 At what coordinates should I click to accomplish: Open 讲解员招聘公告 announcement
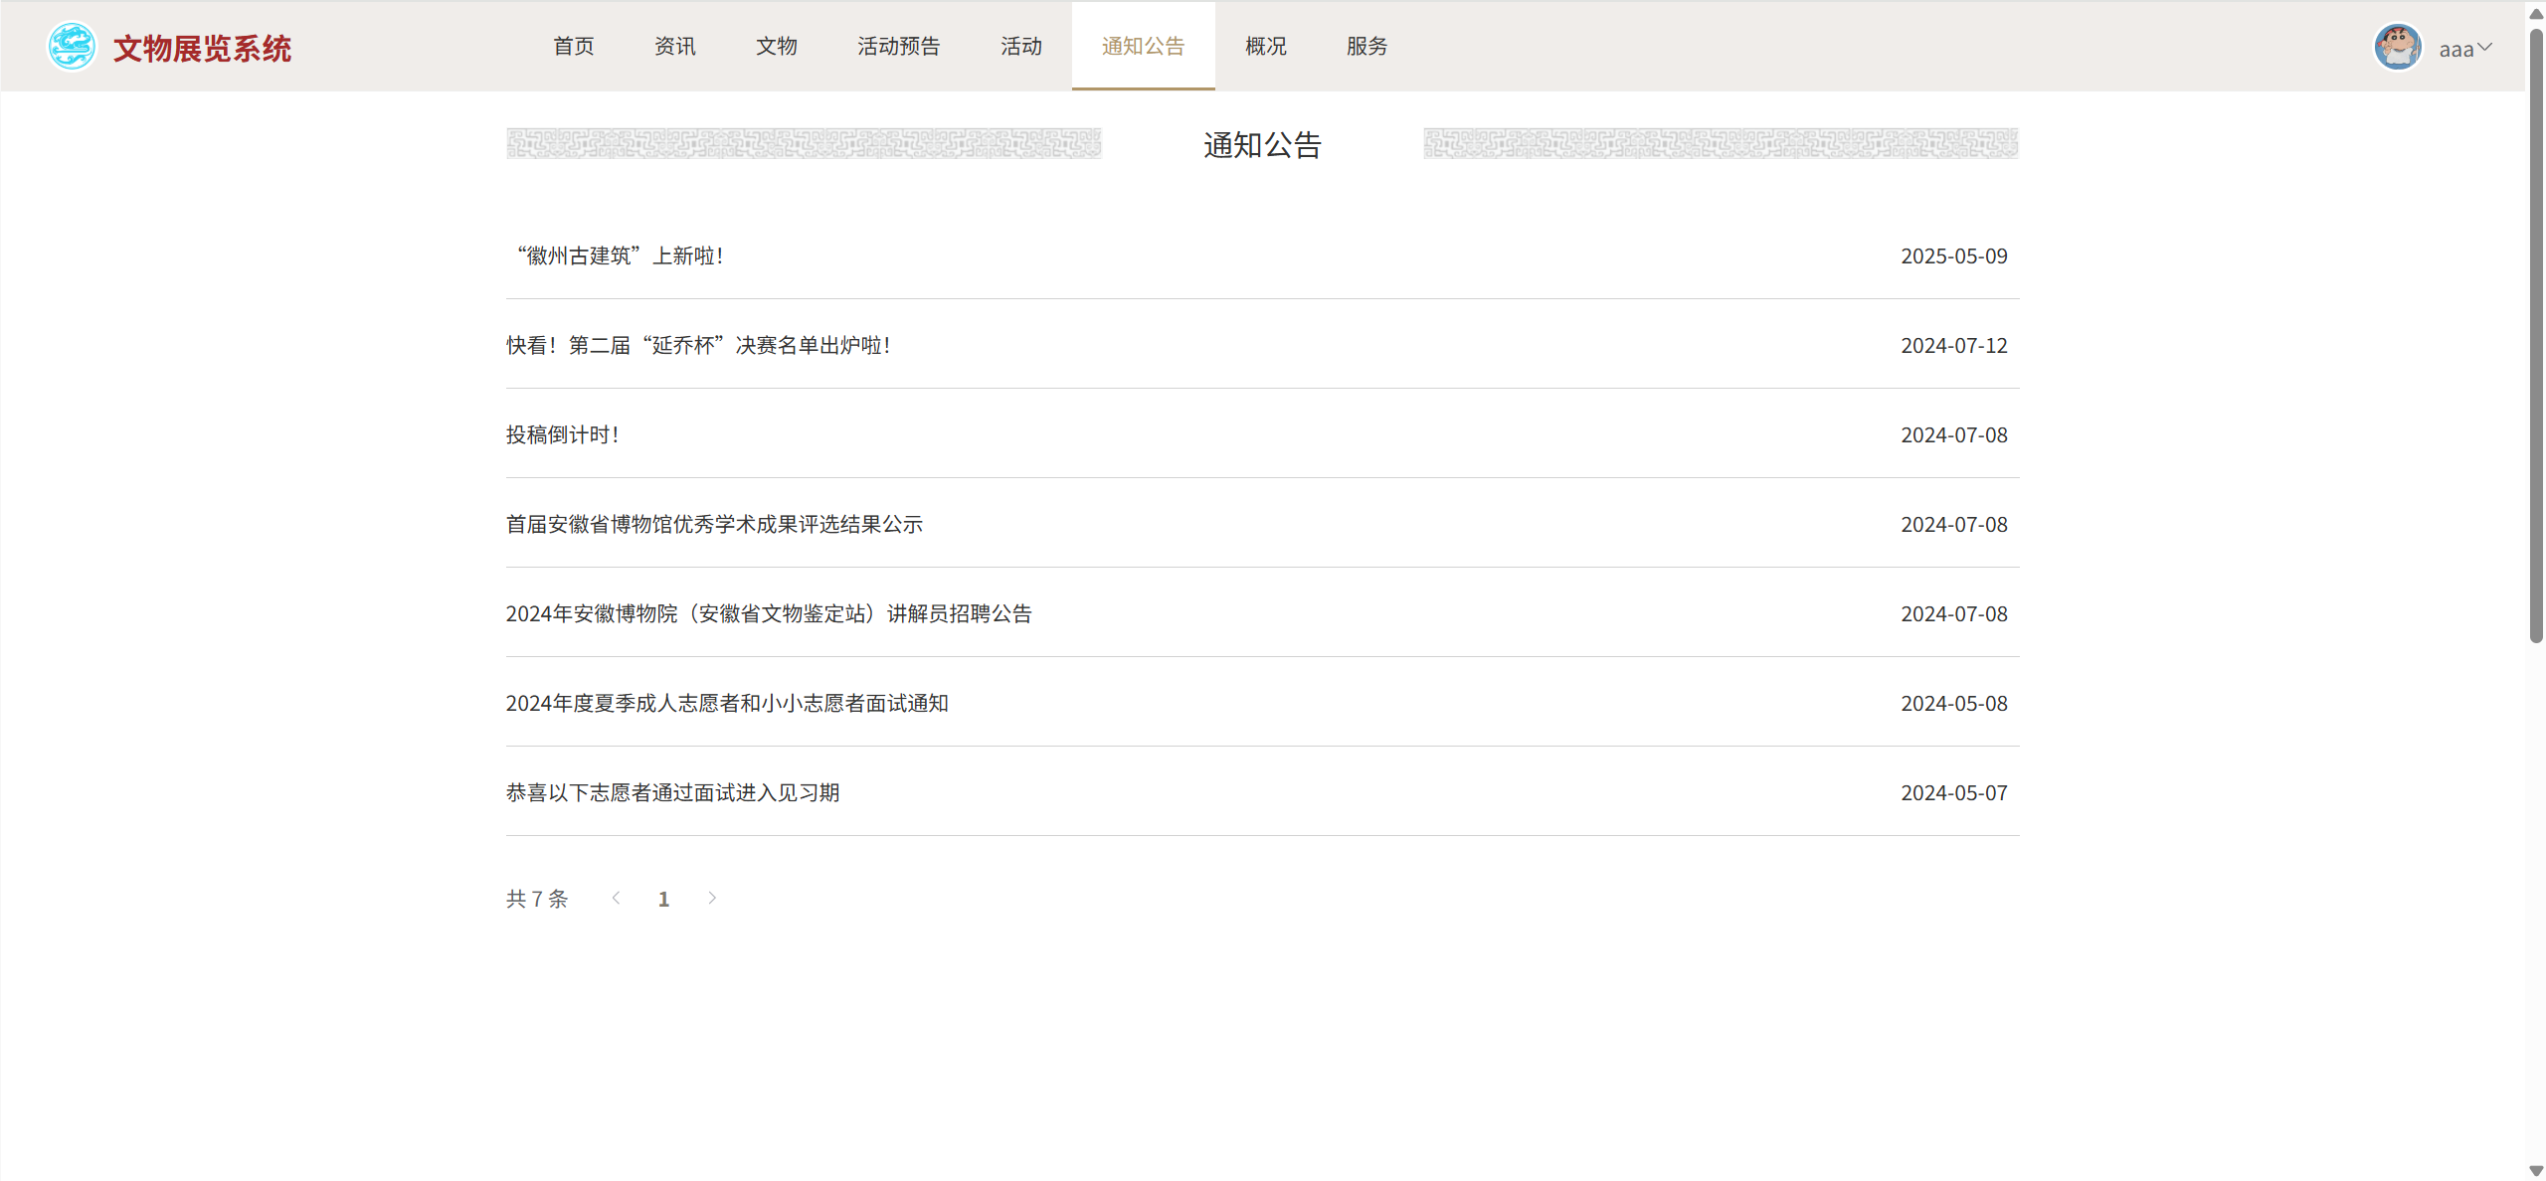tap(769, 614)
